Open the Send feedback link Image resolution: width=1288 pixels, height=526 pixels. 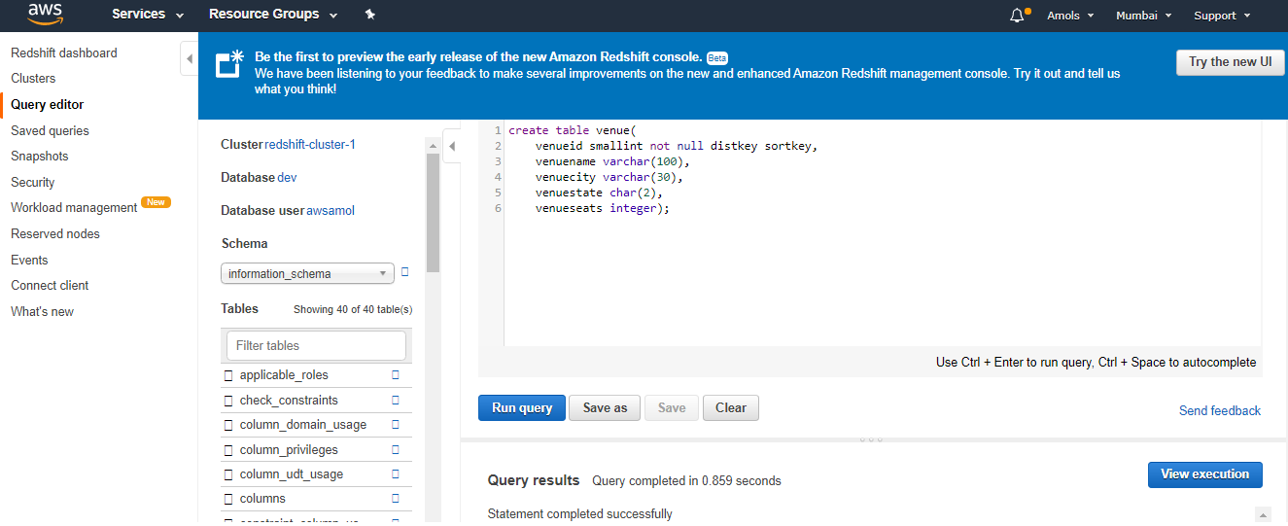(1220, 410)
